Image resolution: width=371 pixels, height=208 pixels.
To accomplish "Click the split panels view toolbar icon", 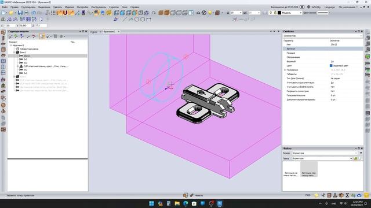I will point(191,13).
